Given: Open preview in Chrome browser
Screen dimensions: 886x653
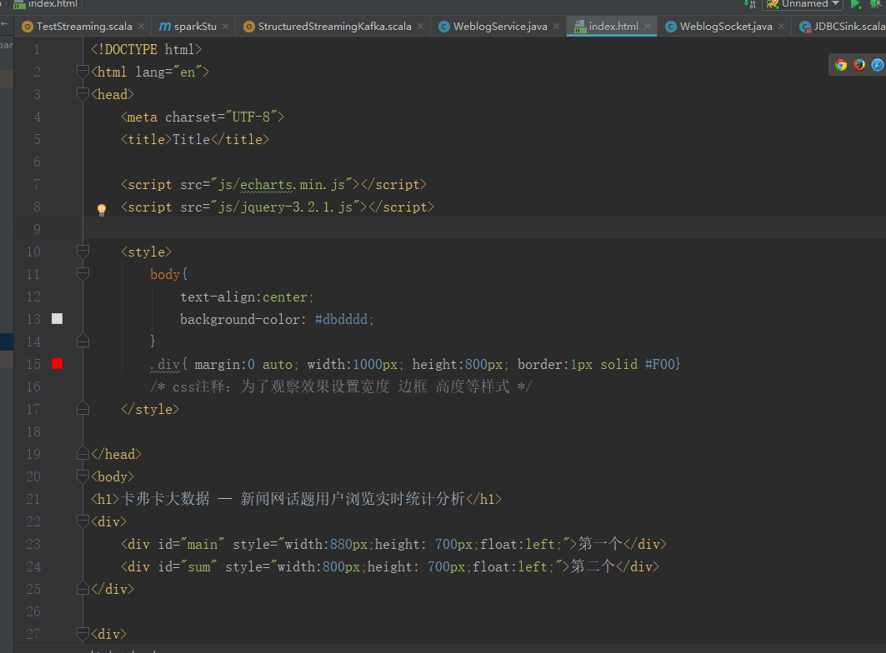Looking at the screenshot, I should click(x=841, y=65).
